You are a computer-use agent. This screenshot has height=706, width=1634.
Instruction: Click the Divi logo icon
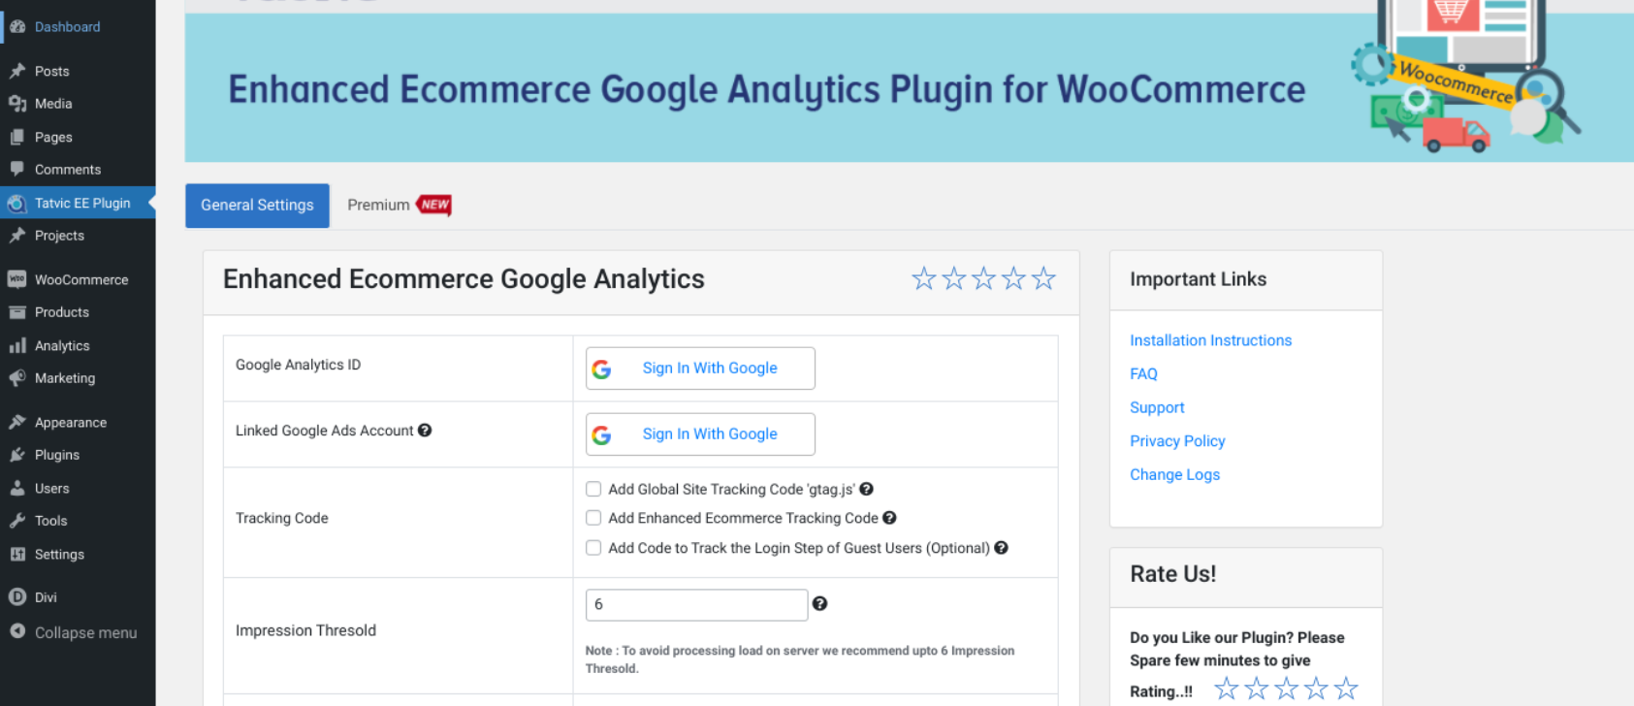tap(17, 597)
